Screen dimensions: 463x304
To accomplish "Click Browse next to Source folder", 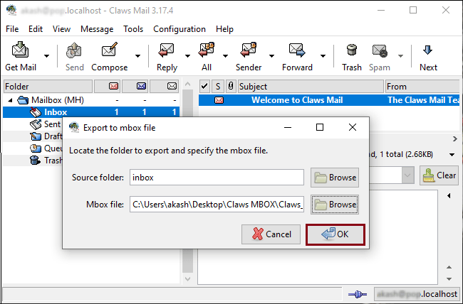I will 335,178.
